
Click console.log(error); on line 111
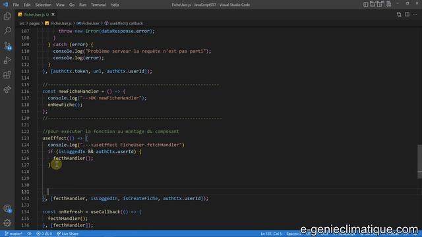click(78, 58)
